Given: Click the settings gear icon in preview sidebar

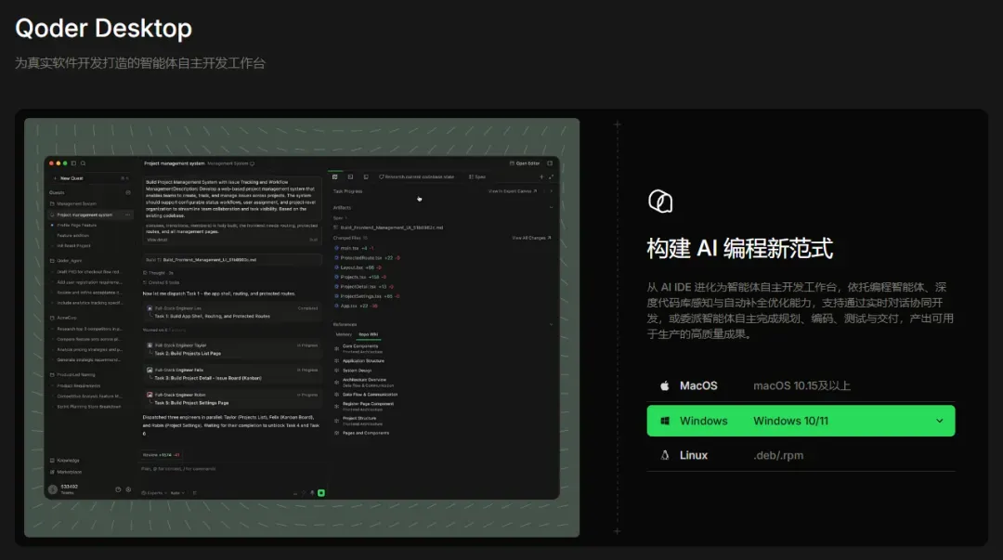Looking at the screenshot, I should pyautogui.click(x=128, y=489).
